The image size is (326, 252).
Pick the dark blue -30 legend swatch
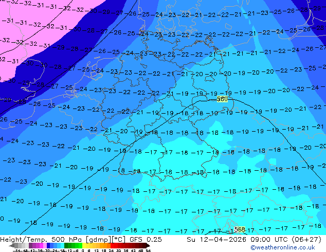coord(48,245)
